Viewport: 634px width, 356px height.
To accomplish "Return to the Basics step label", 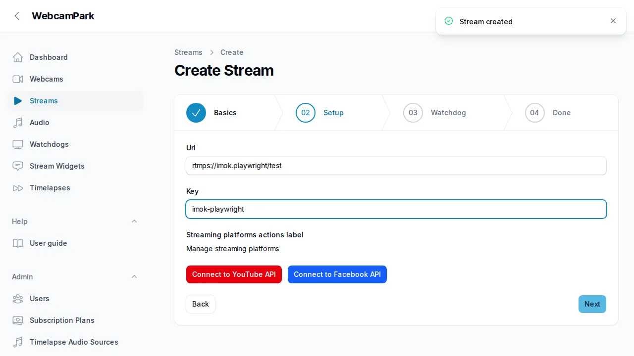I will pyautogui.click(x=225, y=113).
